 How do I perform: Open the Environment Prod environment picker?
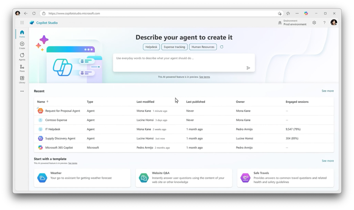[x=292, y=23]
